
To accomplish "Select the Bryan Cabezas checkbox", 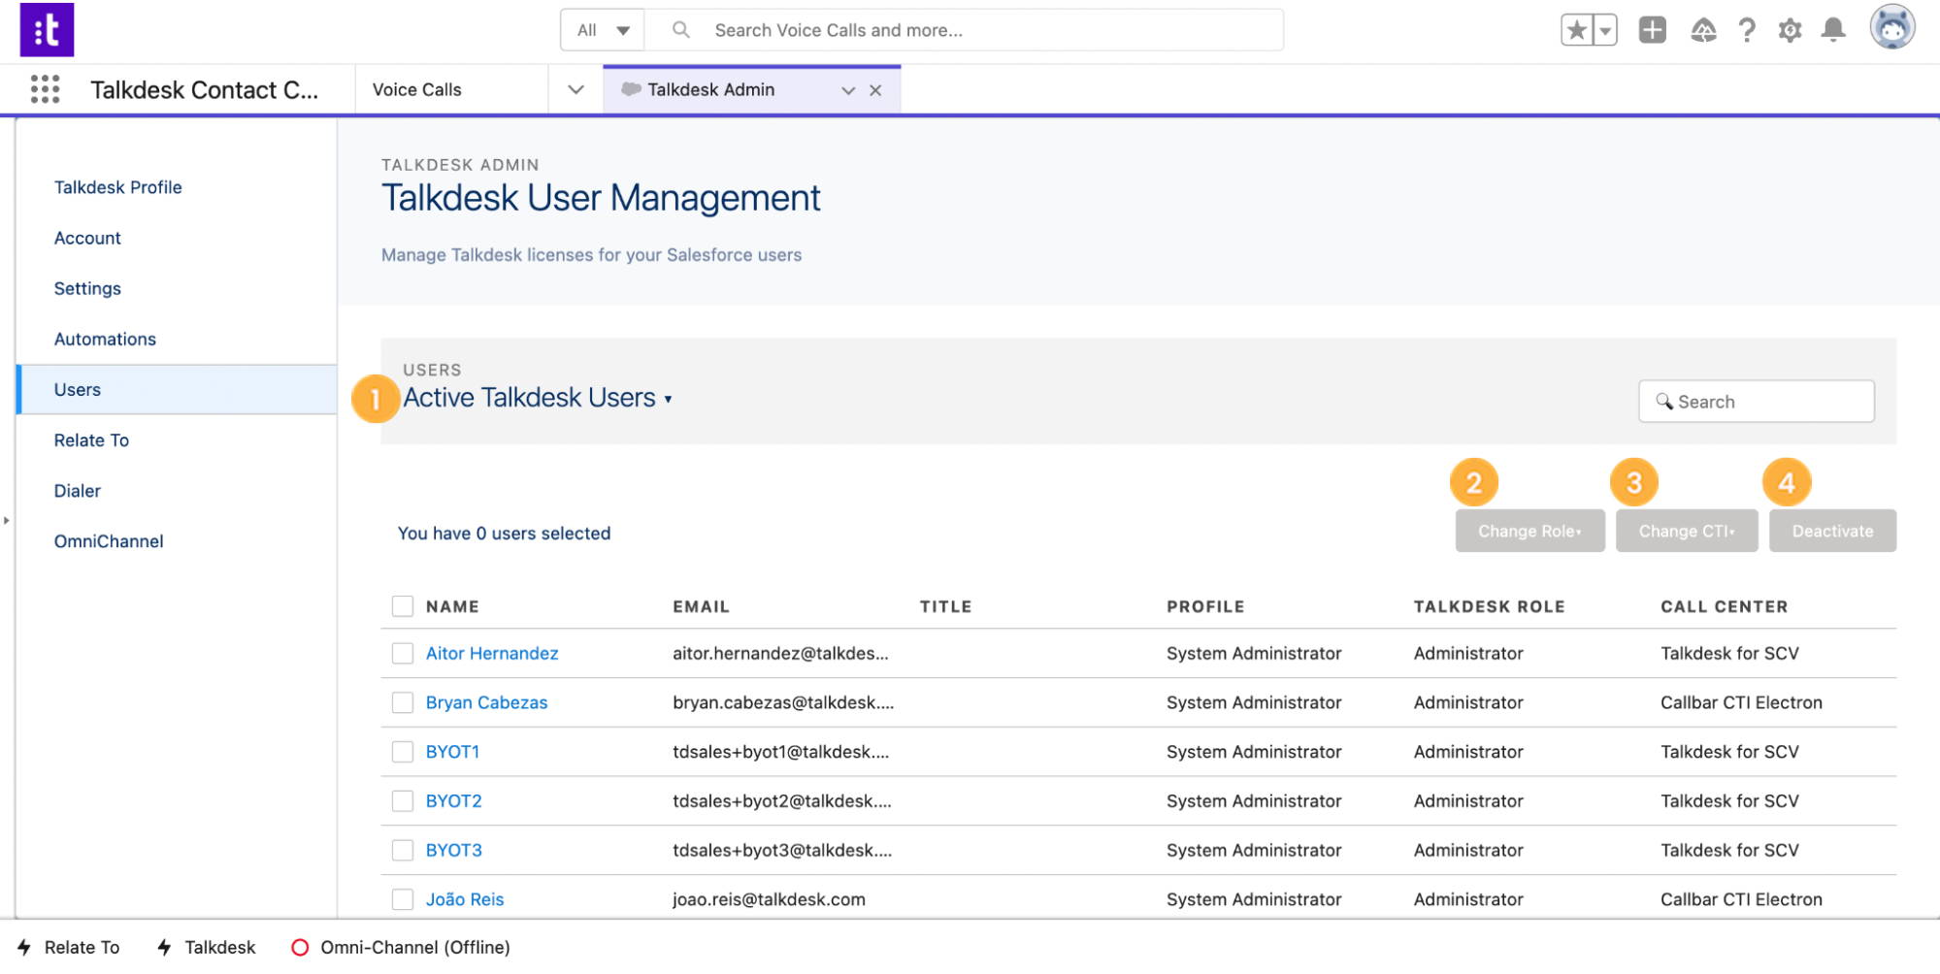I will pyautogui.click(x=403, y=702).
